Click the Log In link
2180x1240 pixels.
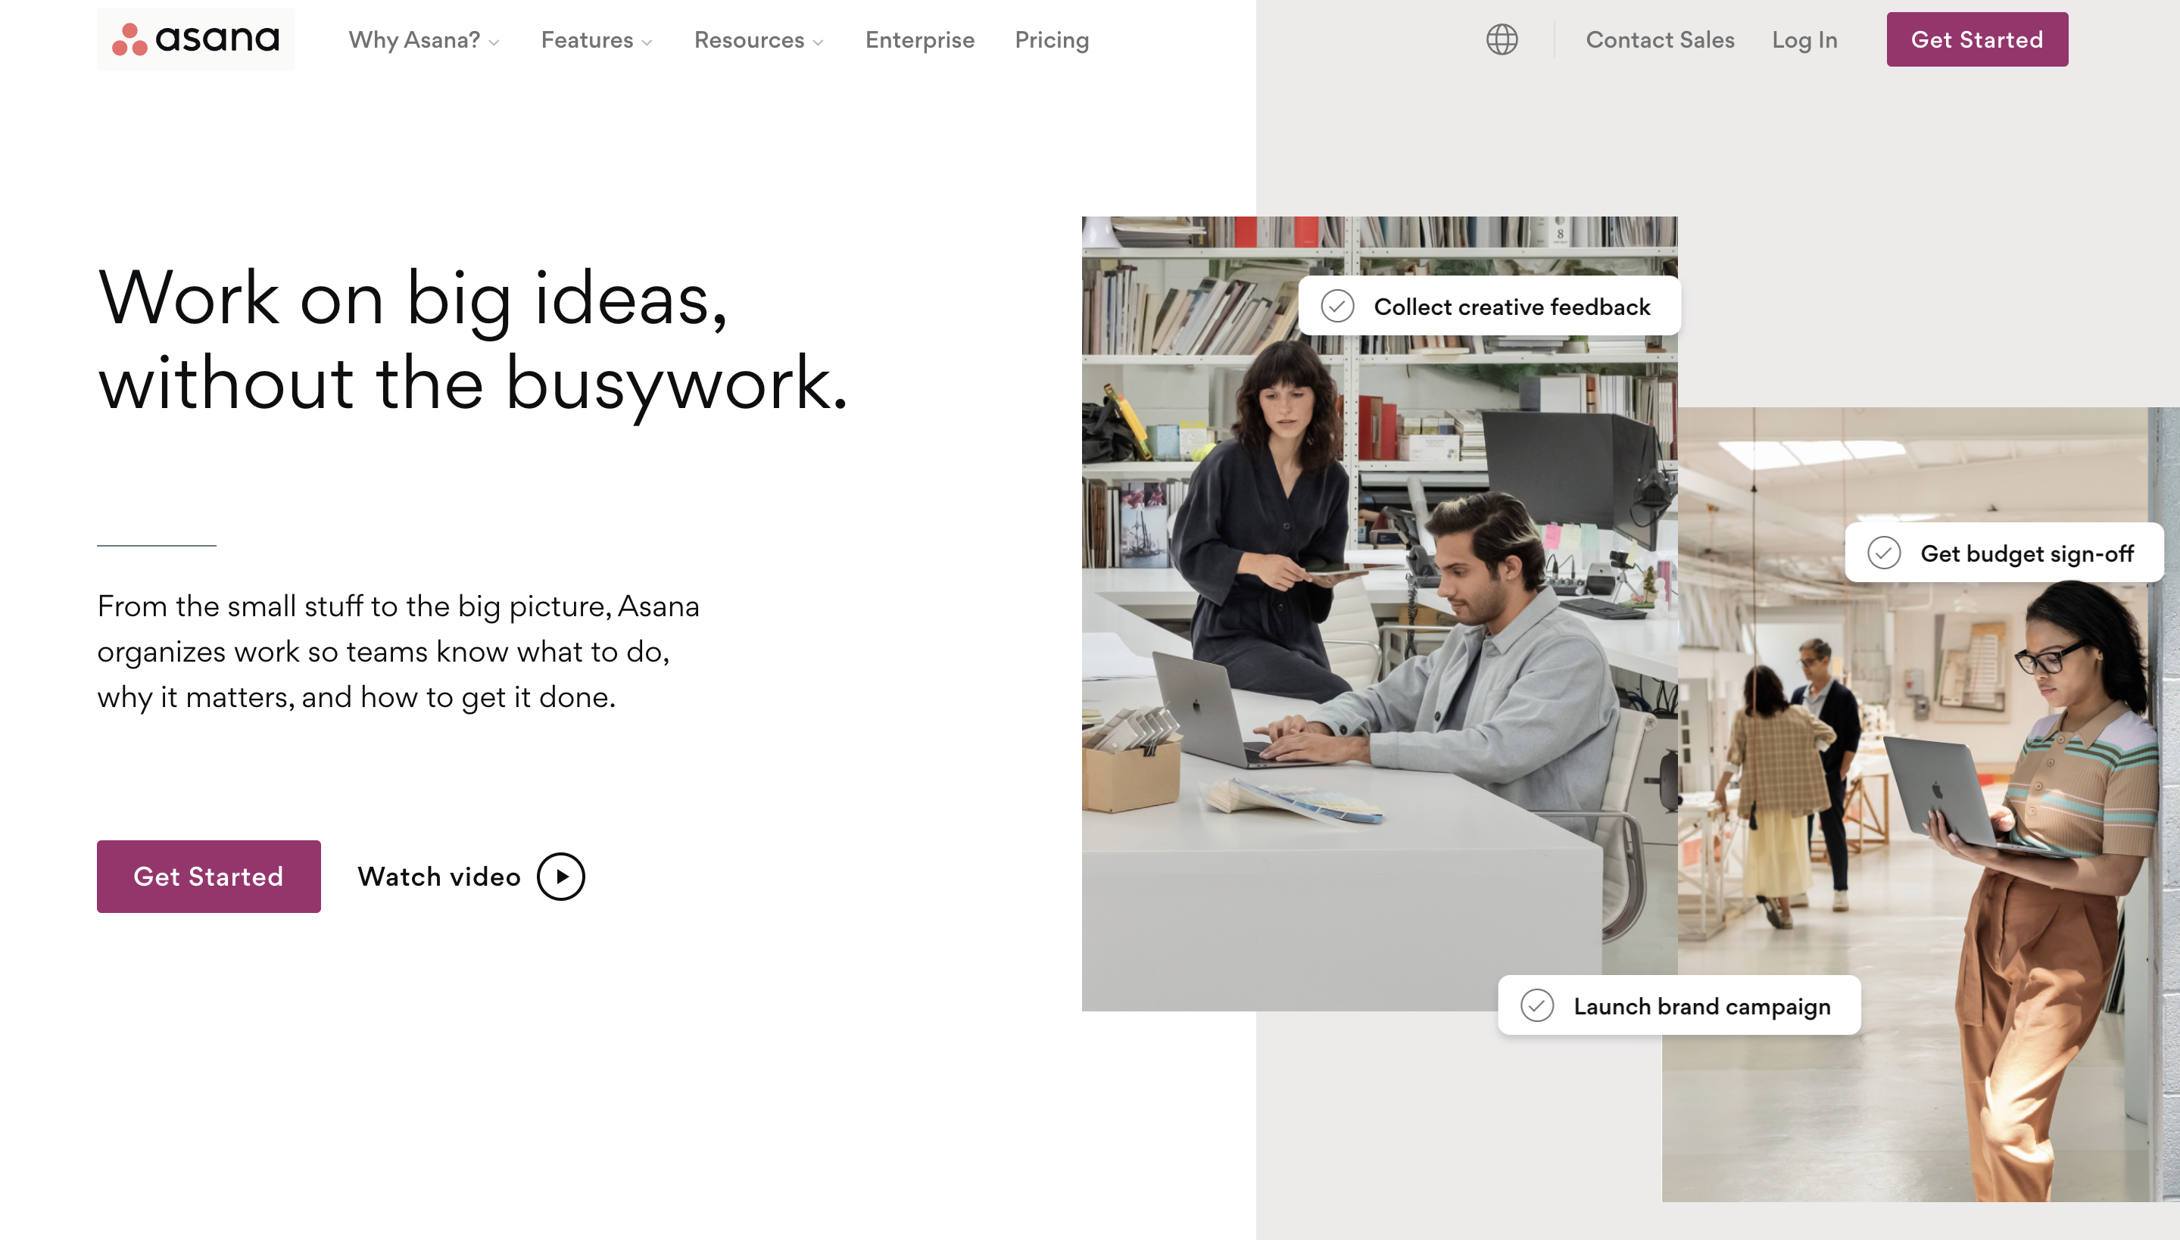tap(1804, 39)
